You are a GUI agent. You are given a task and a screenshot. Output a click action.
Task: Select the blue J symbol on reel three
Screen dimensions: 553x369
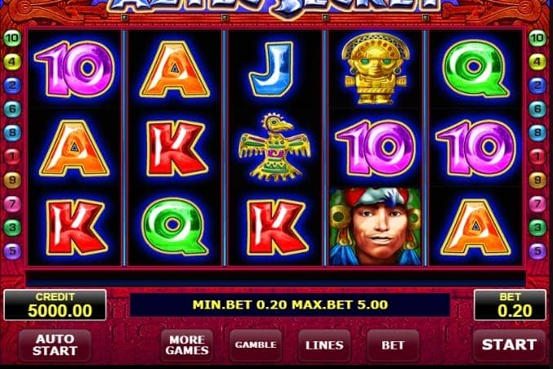[x=271, y=69]
